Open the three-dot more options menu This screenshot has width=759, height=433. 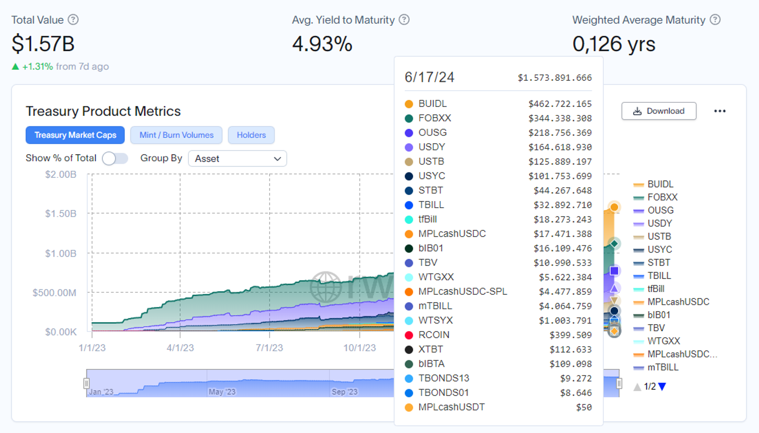click(720, 111)
